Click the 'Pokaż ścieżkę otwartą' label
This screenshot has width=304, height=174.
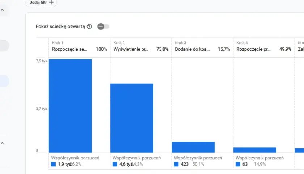60,26
